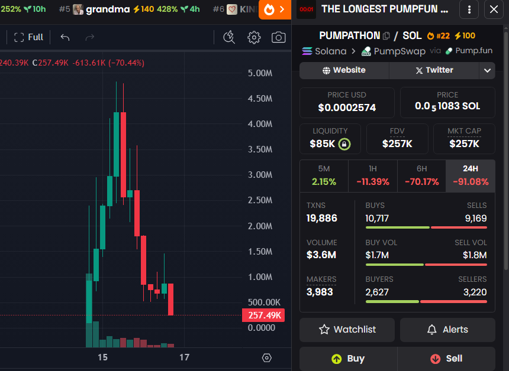Click the FDV $257K value

coord(397,144)
